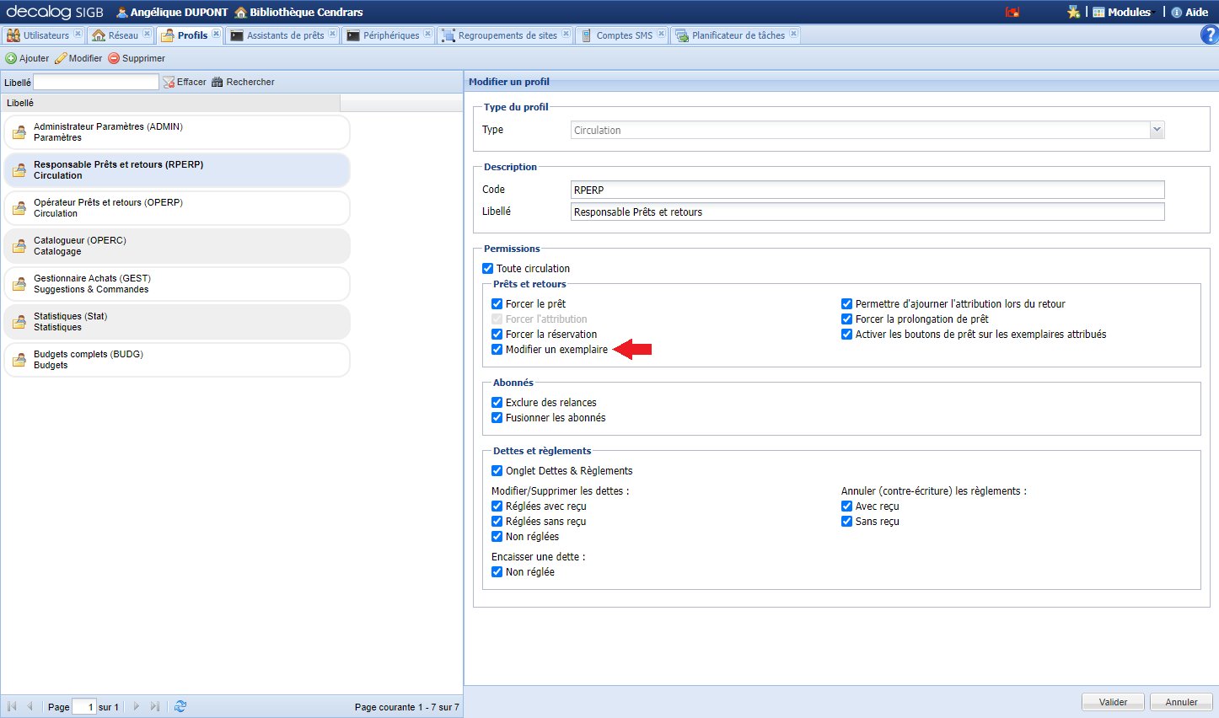Toggle the Modifier un exemplaire checkbox
1219x718 pixels.
click(497, 350)
